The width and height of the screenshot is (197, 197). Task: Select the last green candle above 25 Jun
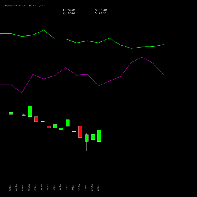(x=99, y=136)
